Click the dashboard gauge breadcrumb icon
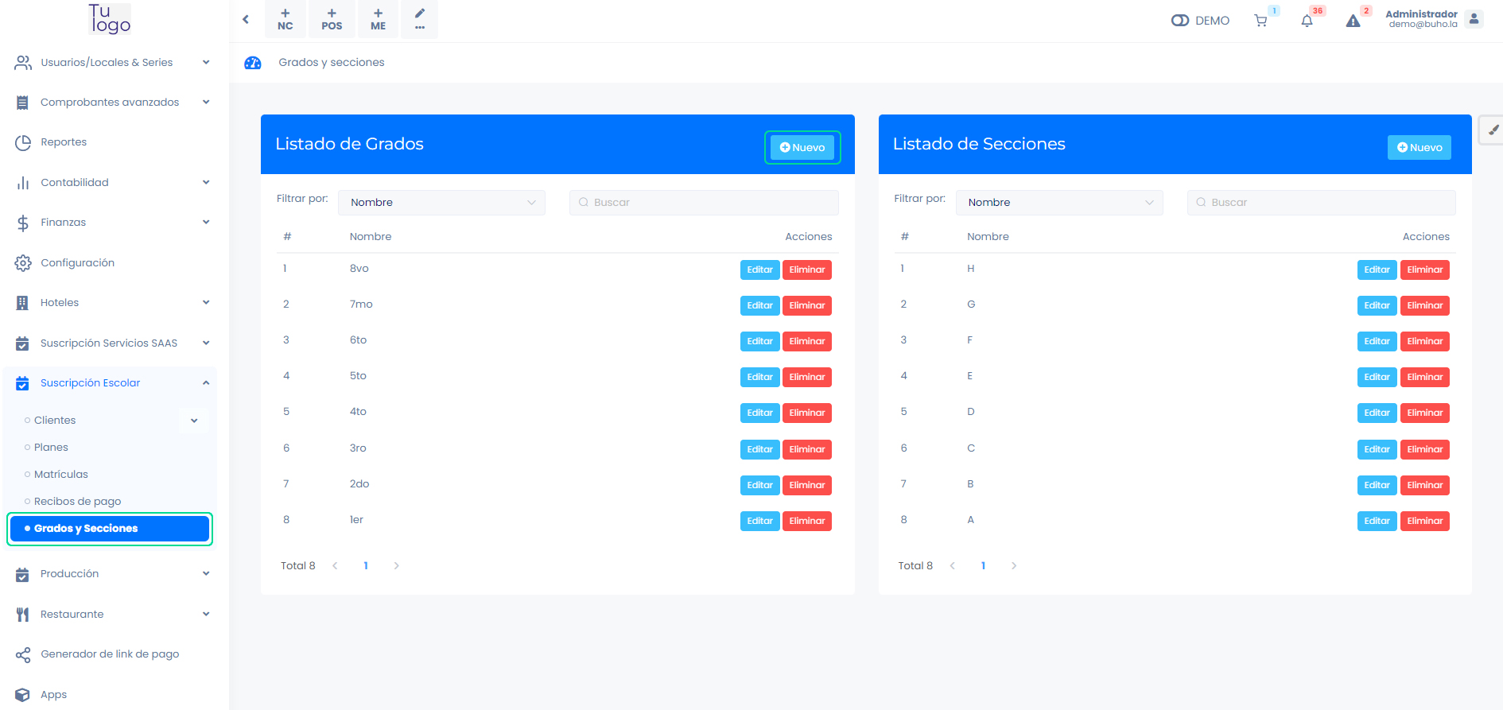The image size is (1503, 710). click(253, 63)
